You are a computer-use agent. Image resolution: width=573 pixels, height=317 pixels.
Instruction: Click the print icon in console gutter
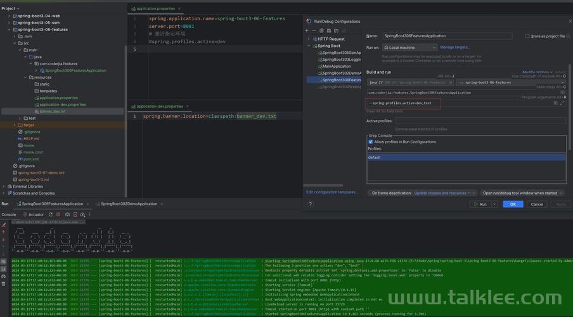pos(4,276)
